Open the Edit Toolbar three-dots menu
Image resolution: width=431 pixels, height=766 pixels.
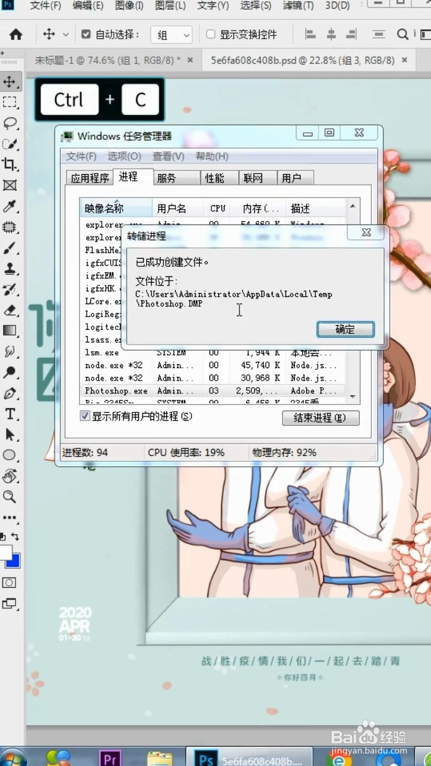pyautogui.click(x=10, y=517)
